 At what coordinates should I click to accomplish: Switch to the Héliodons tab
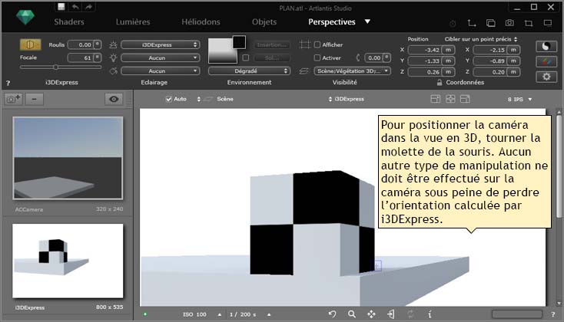point(201,21)
